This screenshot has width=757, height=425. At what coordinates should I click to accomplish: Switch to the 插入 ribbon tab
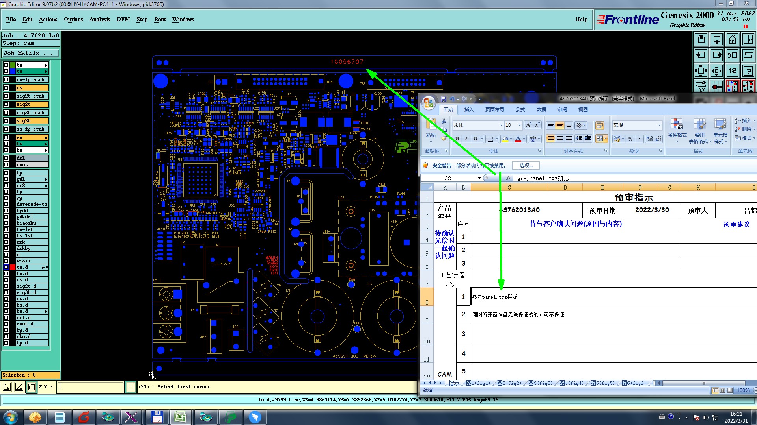[469, 110]
